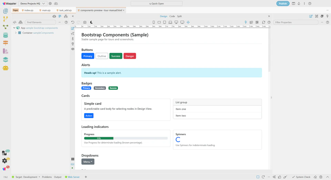
Task: Click the blue lightning bolt in design toolbar
Action: click(x=246, y=22)
